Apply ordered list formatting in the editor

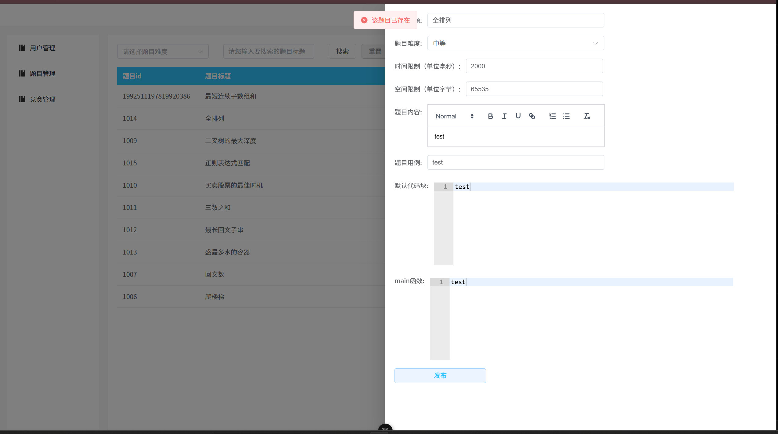pyautogui.click(x=552, y=116)
